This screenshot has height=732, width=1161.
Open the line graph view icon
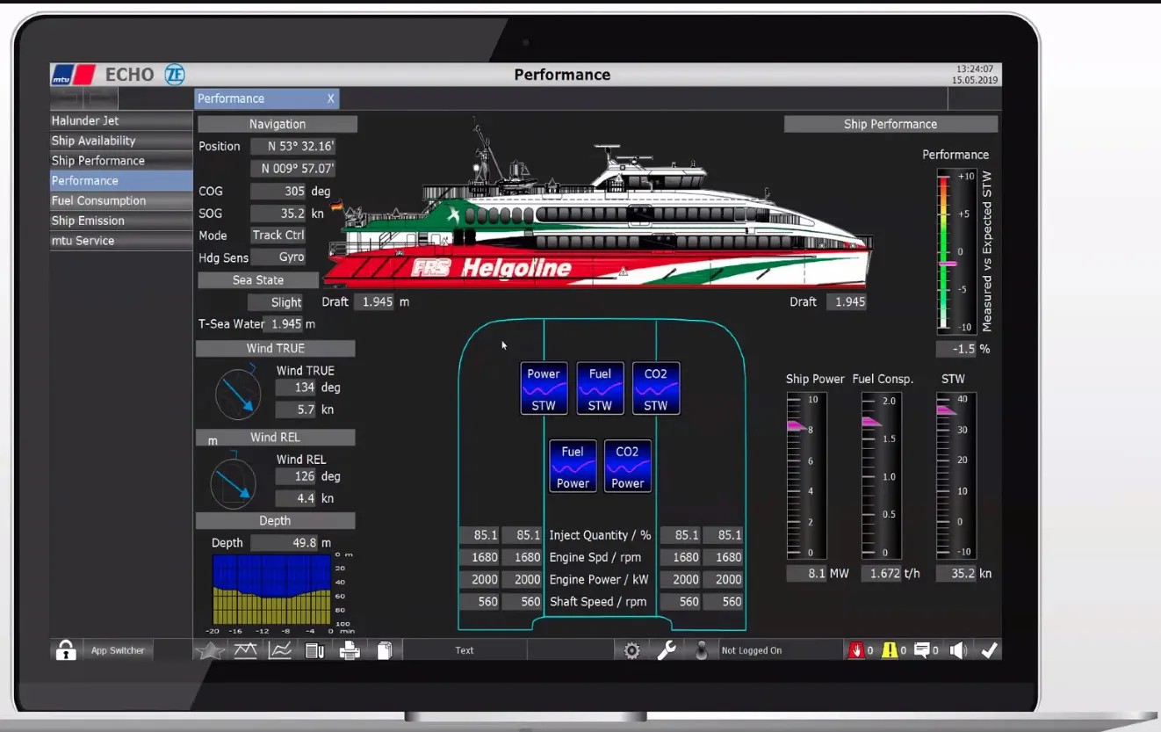click(x=279, y=650)
